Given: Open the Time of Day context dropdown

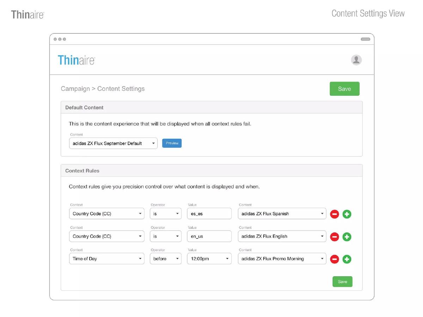Looking at the screenshot, I should (x=106, y=259).
